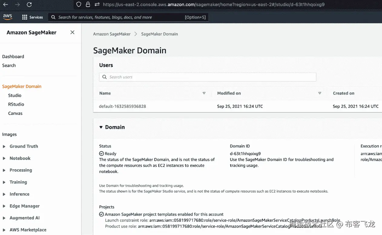This screenshot has height=235, width=382.
Task: Click the Product use role ARN line
Action: (213, 226)
